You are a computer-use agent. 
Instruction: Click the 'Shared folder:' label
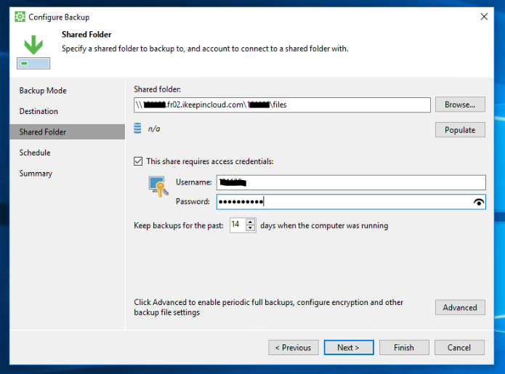pos(157,89)
